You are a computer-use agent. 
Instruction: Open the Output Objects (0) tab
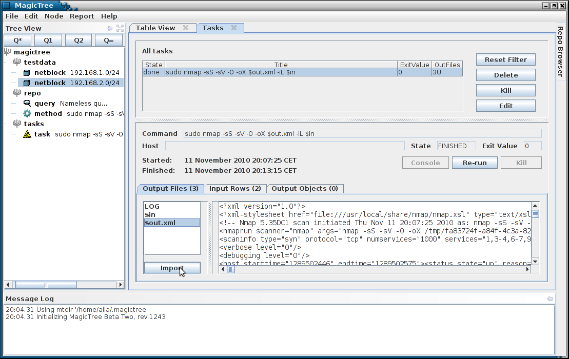305,189
